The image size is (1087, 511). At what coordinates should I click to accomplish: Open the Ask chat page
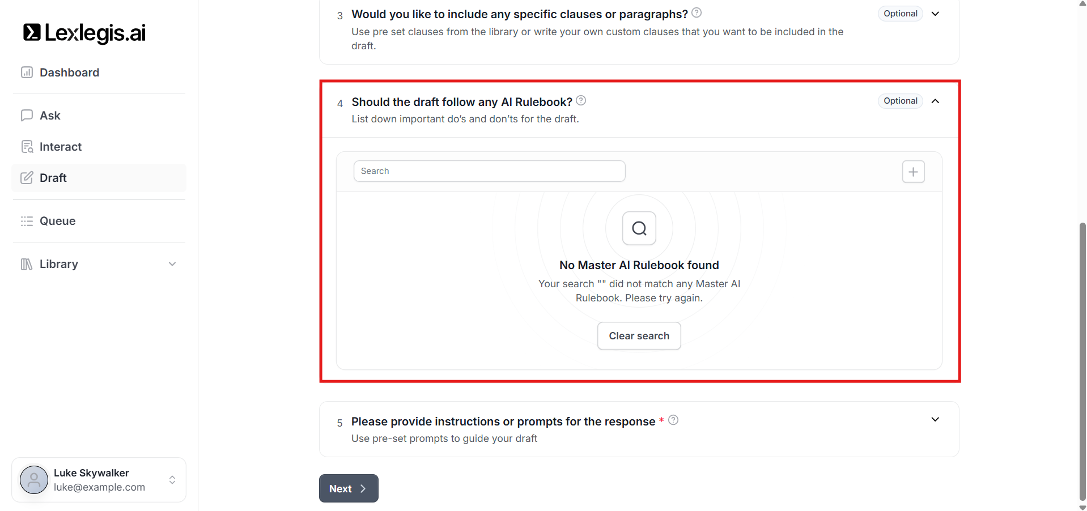(50, 116)
